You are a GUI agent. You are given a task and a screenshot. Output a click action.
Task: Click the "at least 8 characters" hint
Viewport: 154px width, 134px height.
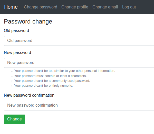pos(50,76)
